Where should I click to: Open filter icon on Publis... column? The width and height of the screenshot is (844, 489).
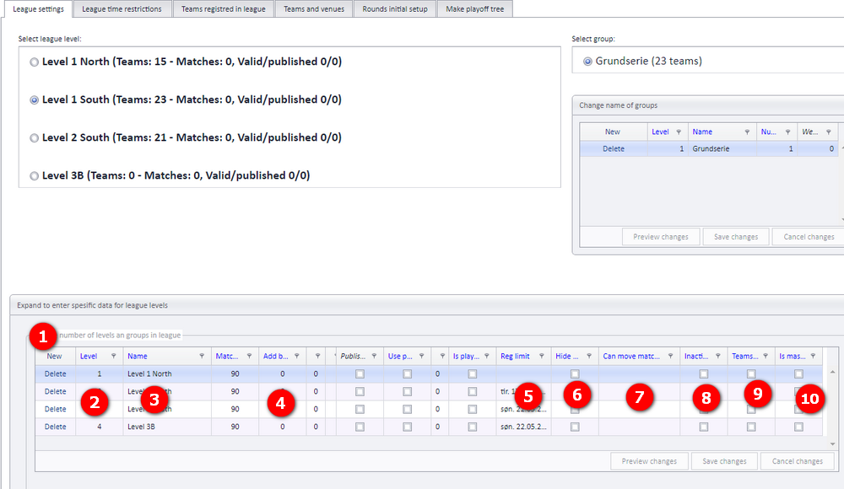click(374, 356)
